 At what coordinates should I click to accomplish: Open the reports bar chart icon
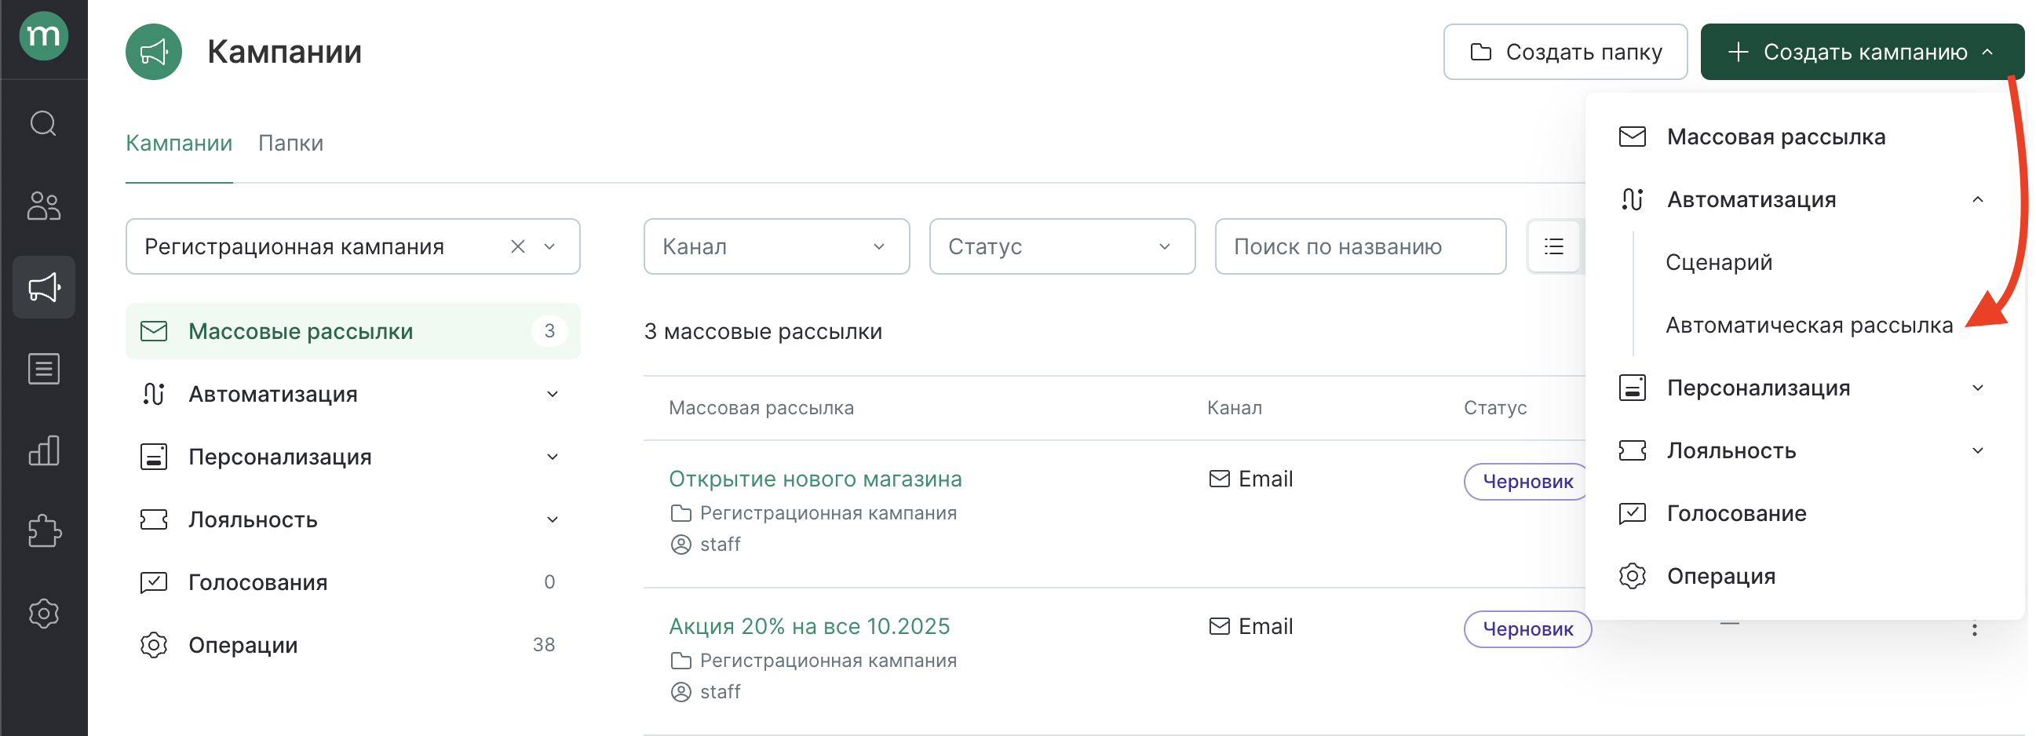(43, 450)
